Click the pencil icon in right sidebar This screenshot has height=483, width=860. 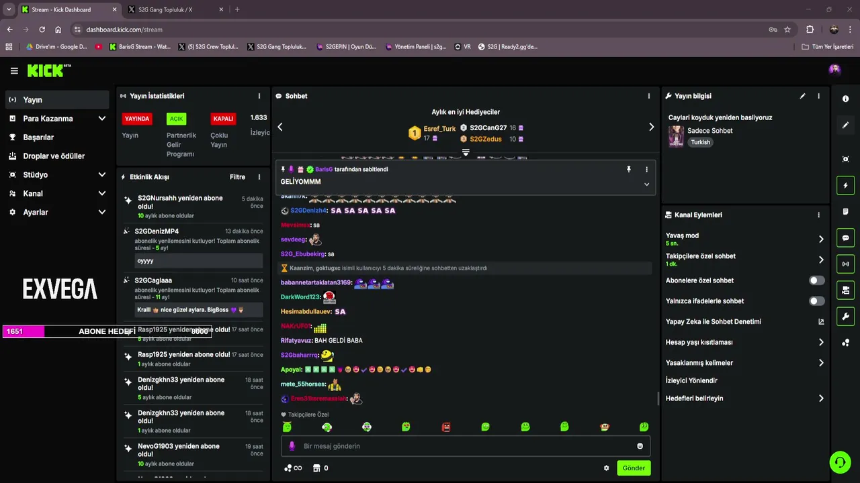coord(845,125)
